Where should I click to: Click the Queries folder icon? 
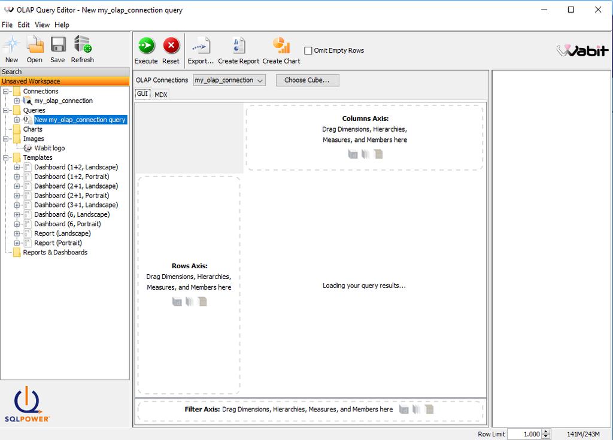pyautogui.click(x=17, y=110)
